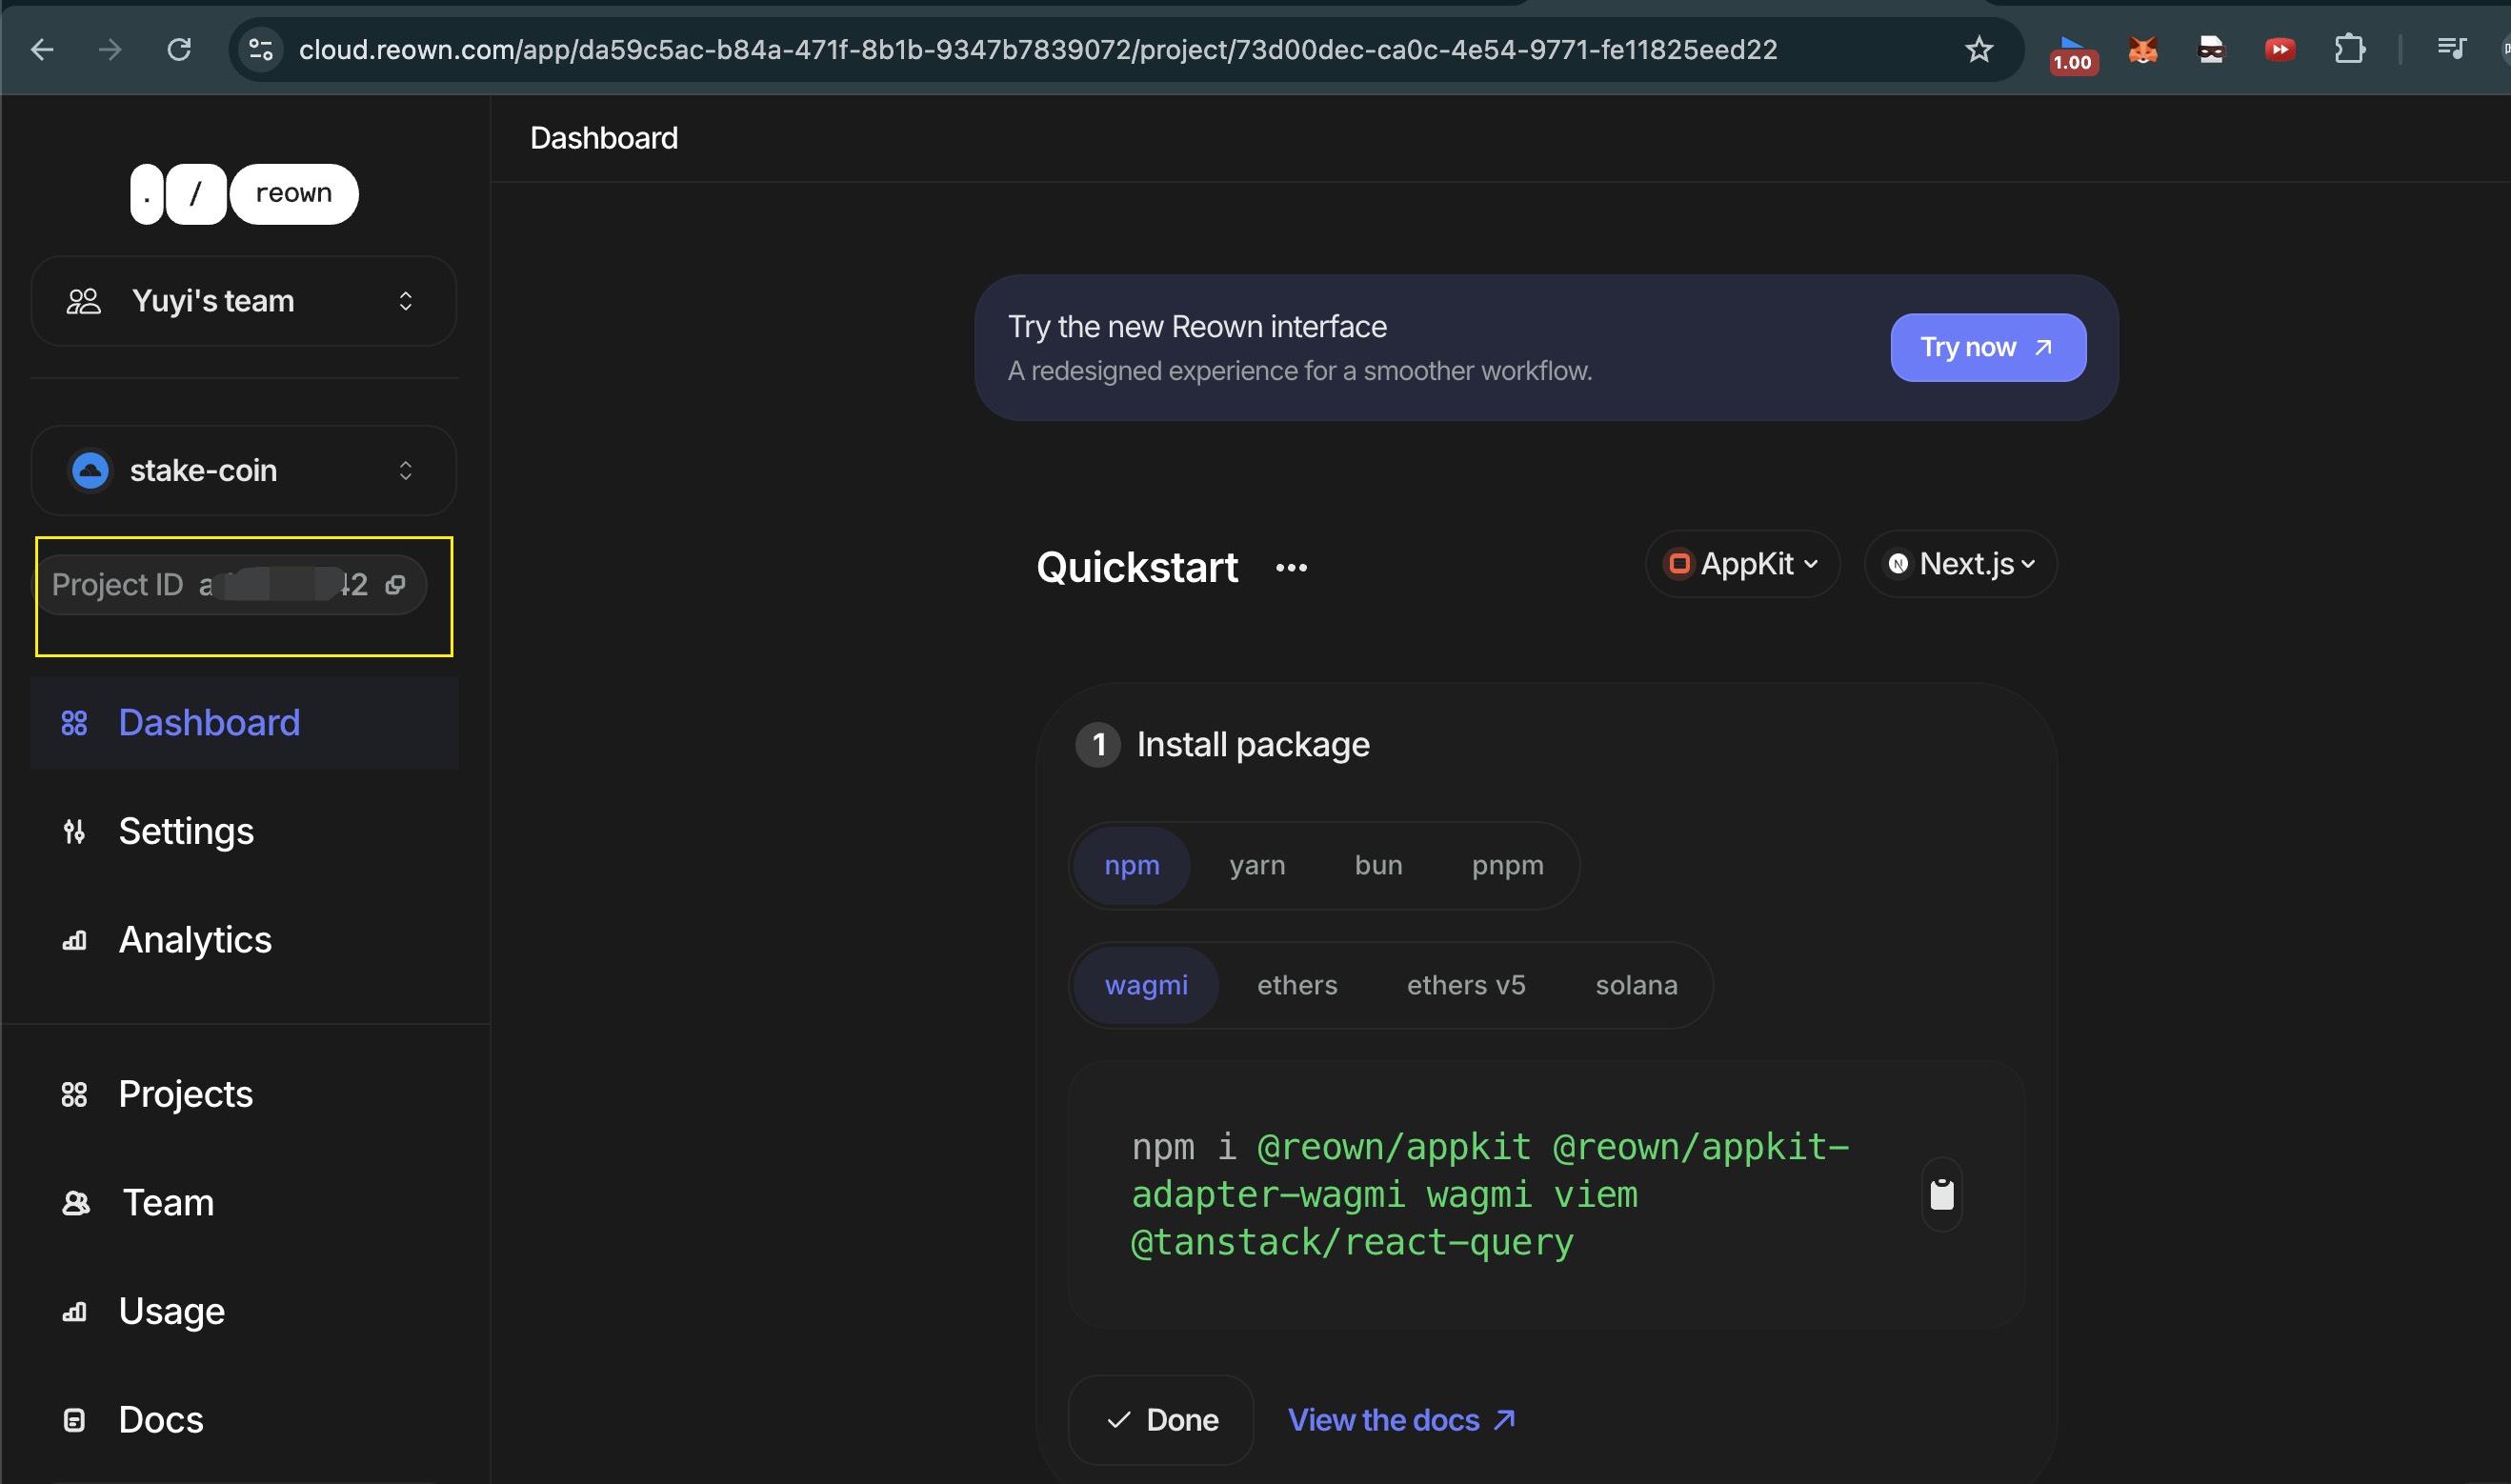
Task: Open the View the docs link
Action: tap(1402, 1420)
